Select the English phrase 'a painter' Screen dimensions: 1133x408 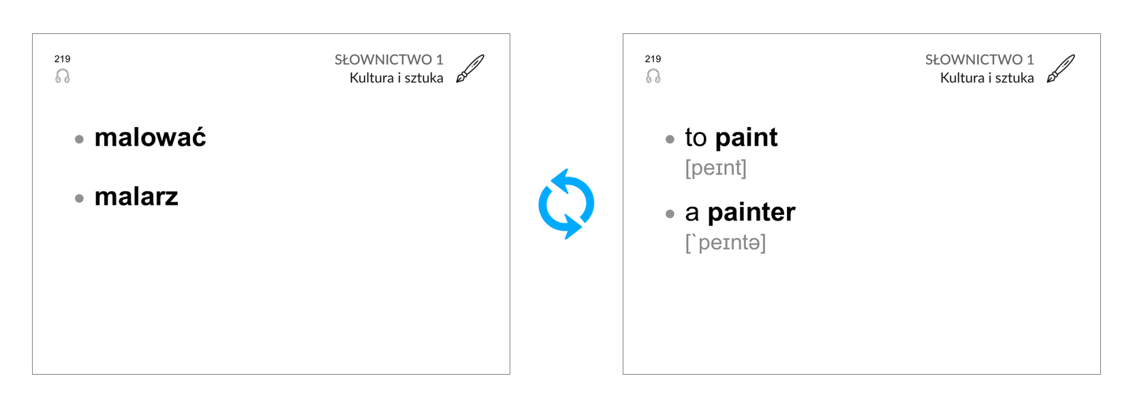tap(740, 212)
